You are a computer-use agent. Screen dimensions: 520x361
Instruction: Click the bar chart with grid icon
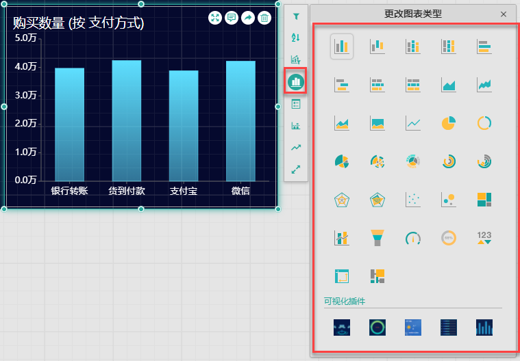tap(296, 126)
